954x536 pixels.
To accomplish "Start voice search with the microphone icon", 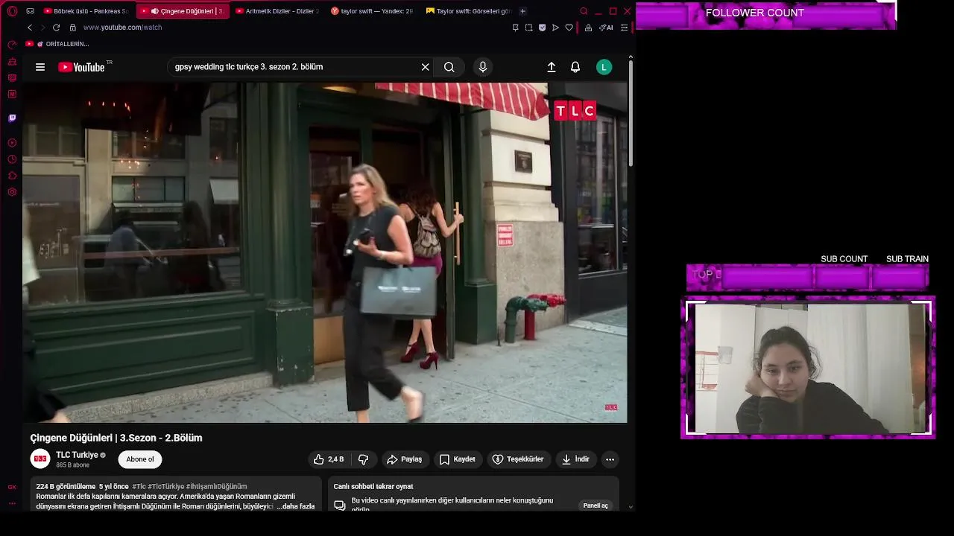I will click(483, 67).
